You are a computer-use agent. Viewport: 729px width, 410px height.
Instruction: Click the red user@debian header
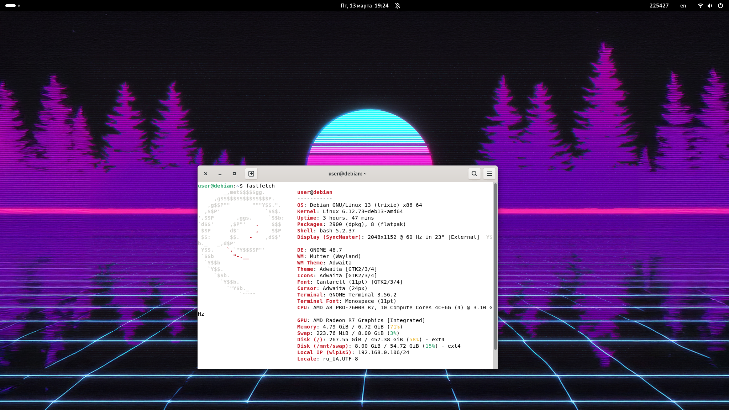tap(315, 192)
